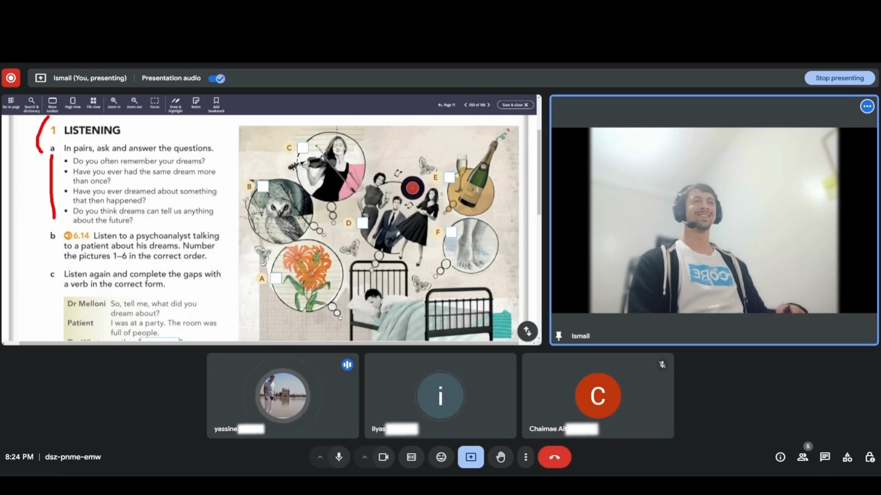Zoom out of the book page
Viewport: 881px width, 495px height.
pos(134,103)
